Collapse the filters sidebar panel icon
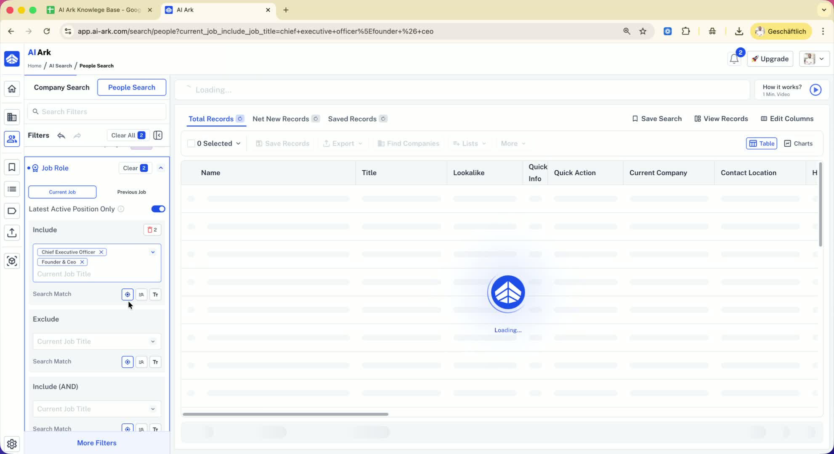This screenshot has height=454, width=834. pos(158,135)
